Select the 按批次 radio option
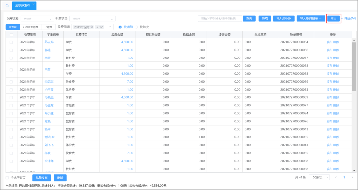The width and height of the screenshot is (358, 190). point(137,27)
